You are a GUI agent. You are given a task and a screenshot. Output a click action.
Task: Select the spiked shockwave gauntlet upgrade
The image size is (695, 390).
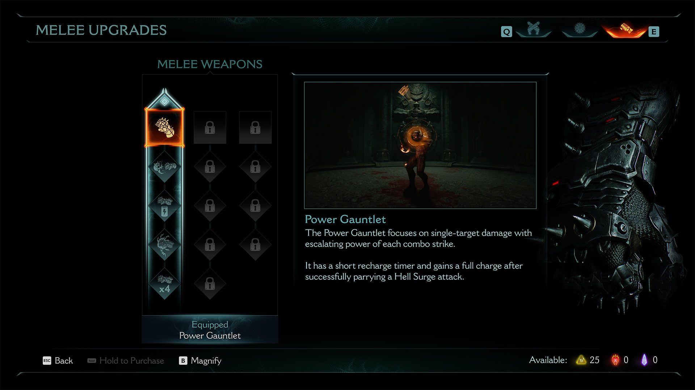pos(165,245)
